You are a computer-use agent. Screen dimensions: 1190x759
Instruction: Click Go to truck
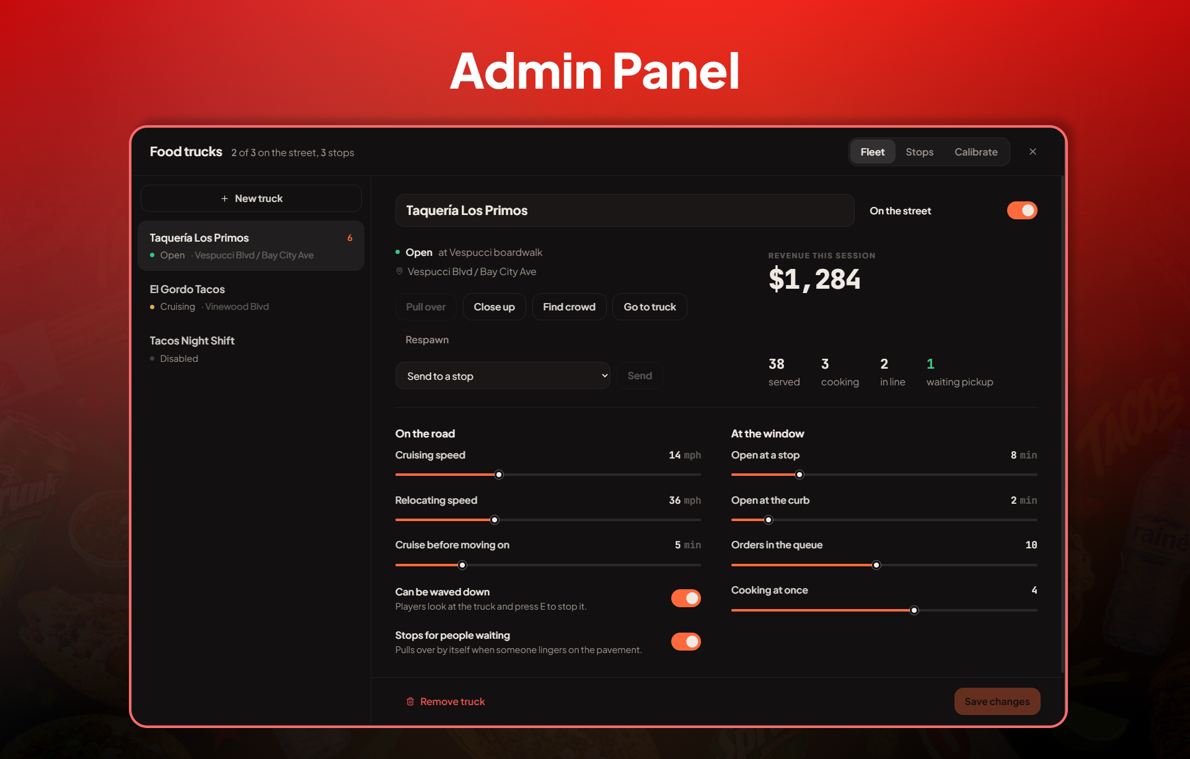(650, 307)
